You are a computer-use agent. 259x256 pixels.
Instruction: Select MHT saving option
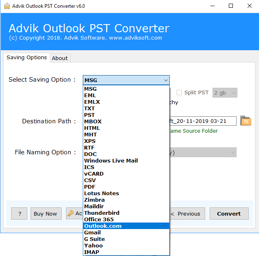coord(126,135)
